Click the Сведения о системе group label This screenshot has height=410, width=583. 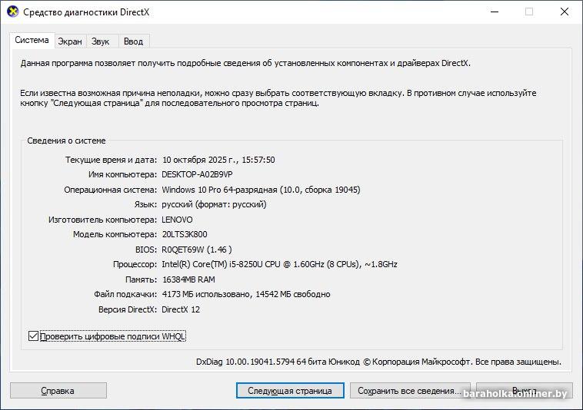pos(67,141)
